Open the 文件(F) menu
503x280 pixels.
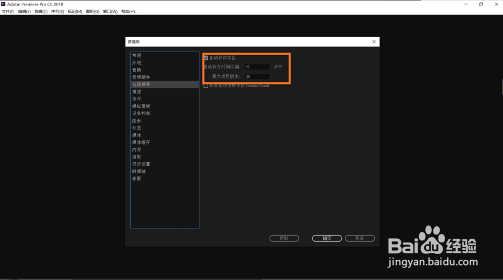[8, 12]
